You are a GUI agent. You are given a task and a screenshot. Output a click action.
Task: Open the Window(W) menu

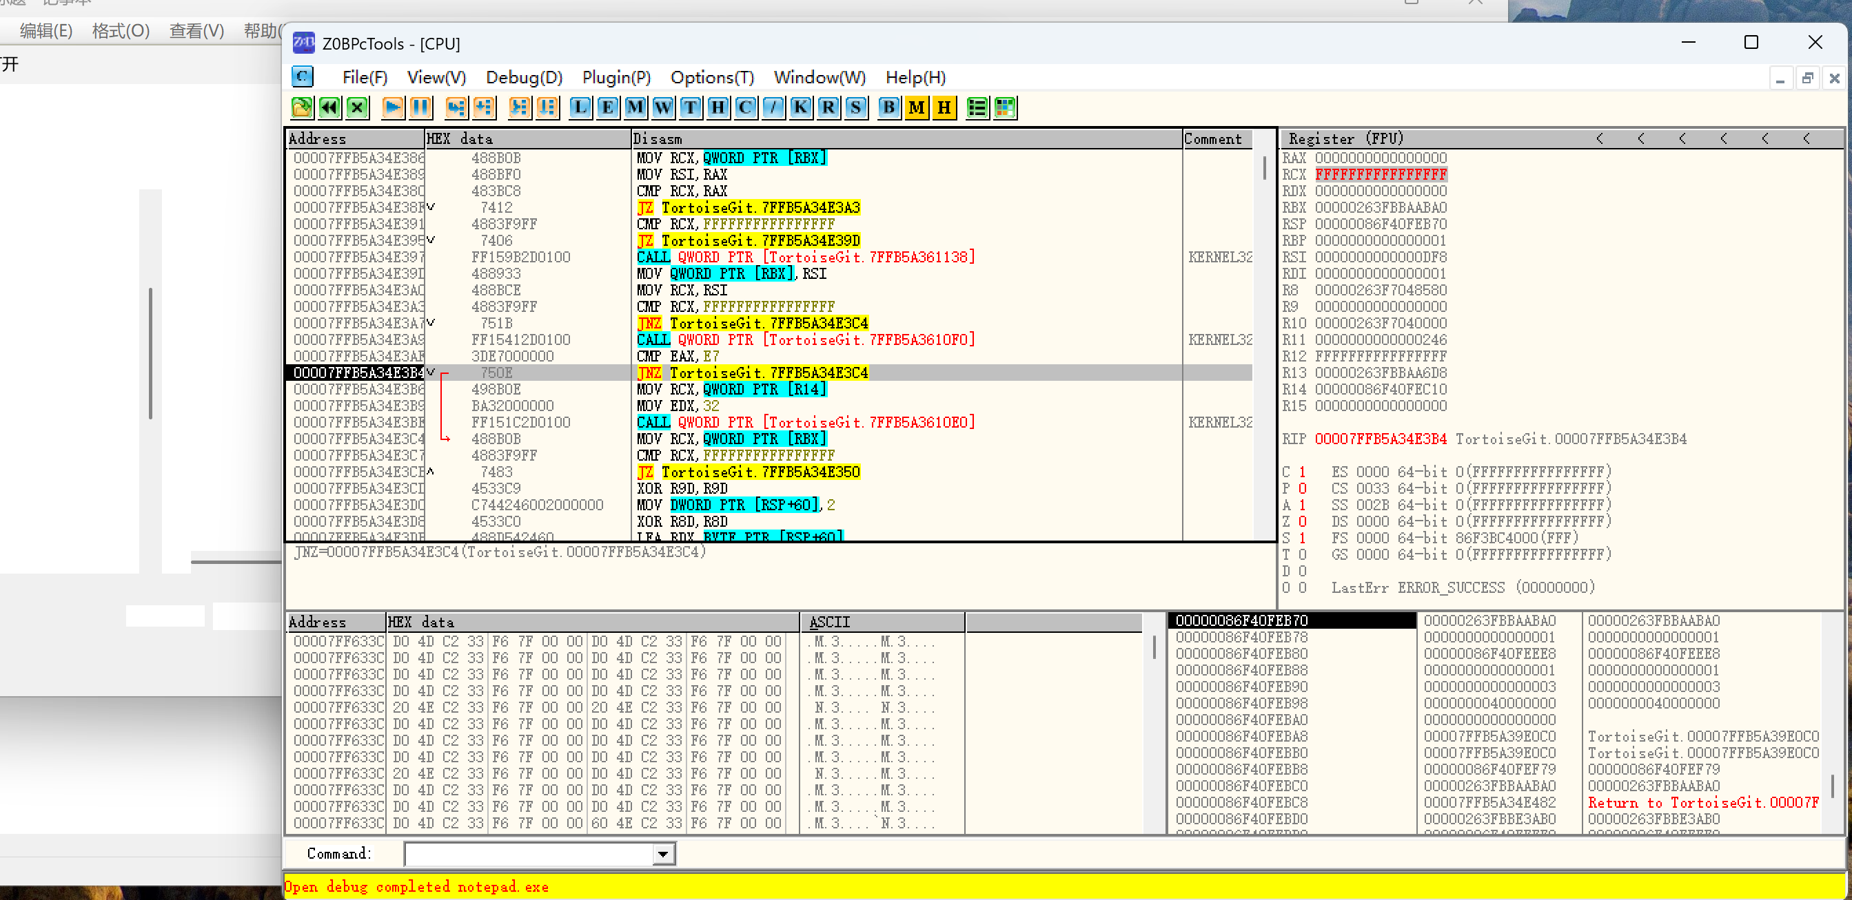coord(819,78)
